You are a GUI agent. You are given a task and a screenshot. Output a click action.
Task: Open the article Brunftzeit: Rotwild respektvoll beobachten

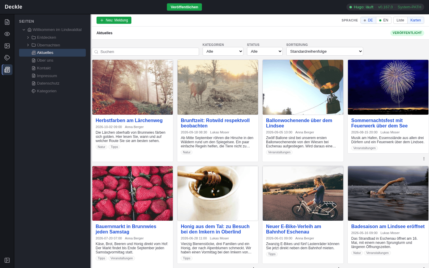click(215, 123)
